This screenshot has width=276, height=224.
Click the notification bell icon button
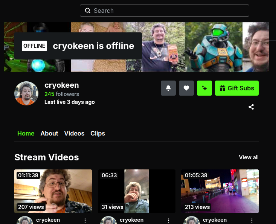pyautogui.click(x=168, y=88)
